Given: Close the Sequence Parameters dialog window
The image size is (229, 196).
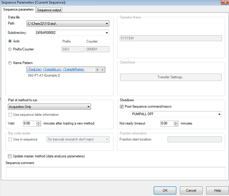Looking at the screenshot, I should click(224, 2).
